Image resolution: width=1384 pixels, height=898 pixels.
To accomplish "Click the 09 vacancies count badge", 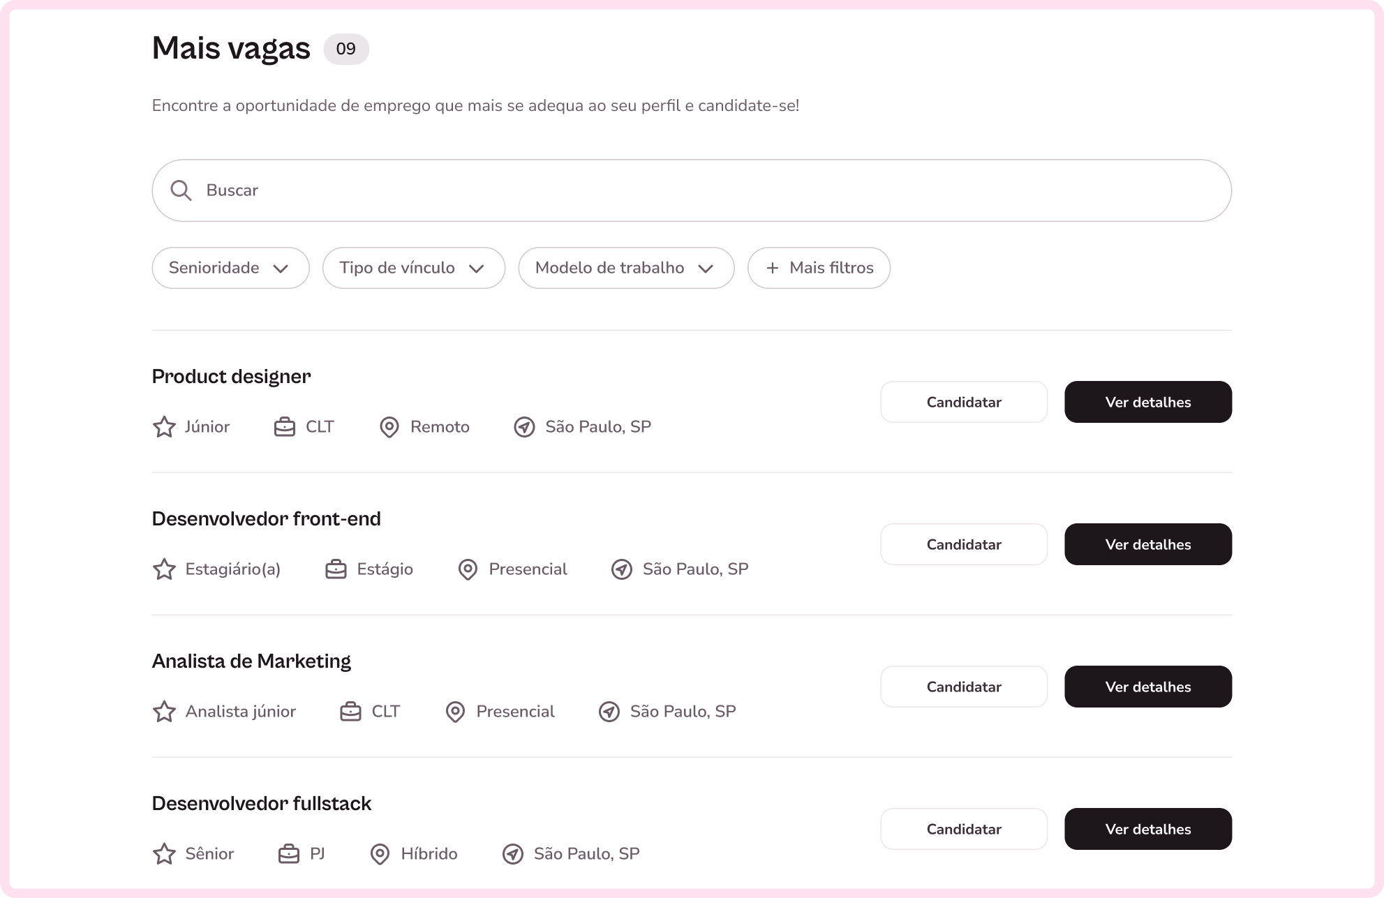I will pos(346,49).
